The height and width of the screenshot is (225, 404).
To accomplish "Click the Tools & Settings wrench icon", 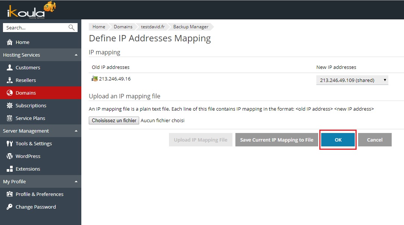I will point(10,143).
